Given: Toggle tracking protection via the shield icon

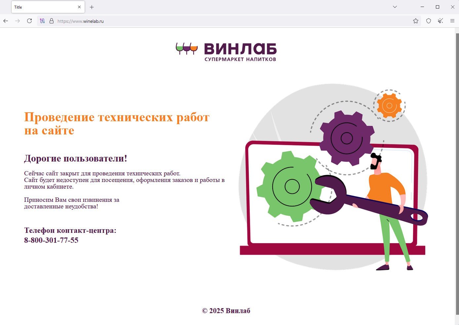Looking at the screenshot, I should pyautogui.click(x=428, y=20).
